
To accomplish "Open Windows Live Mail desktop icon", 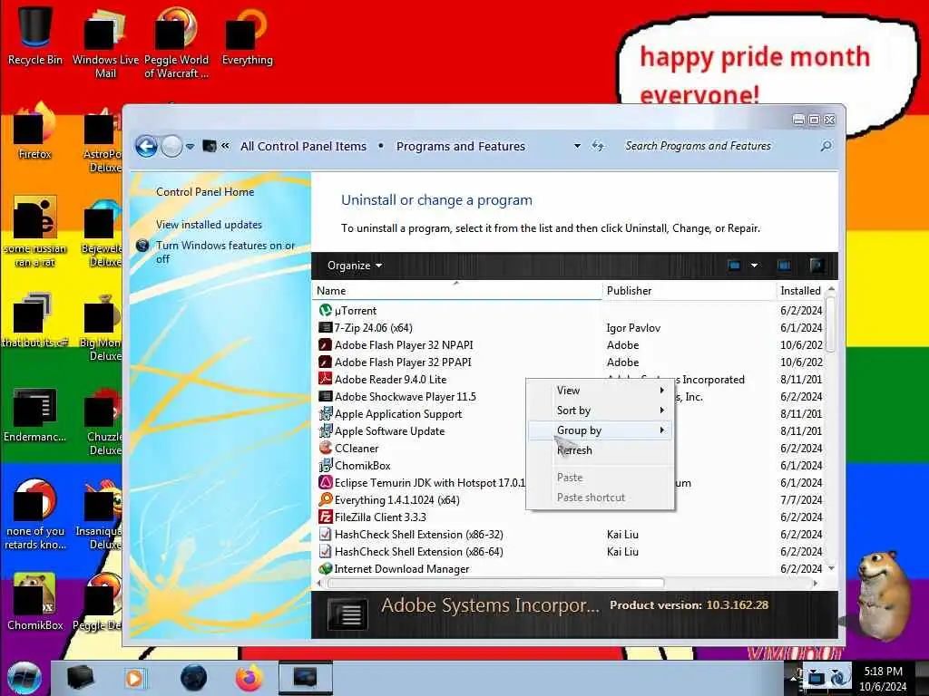I will [105, 43].
